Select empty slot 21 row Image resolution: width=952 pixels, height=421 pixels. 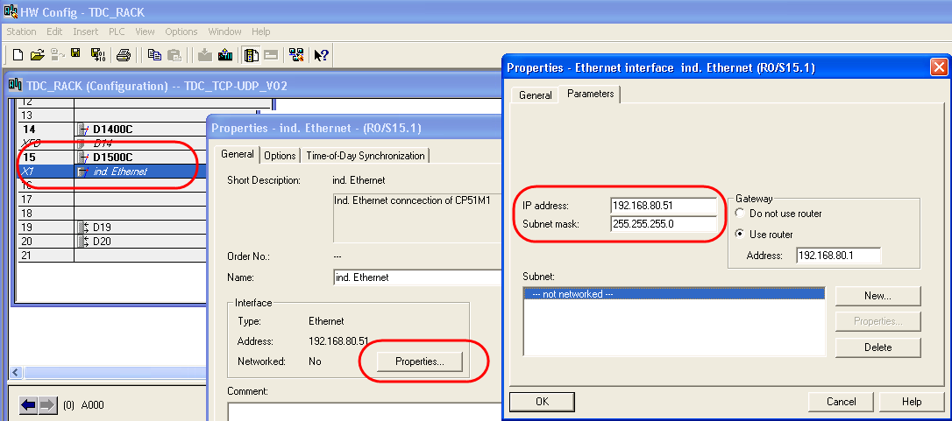pos(112,256)
